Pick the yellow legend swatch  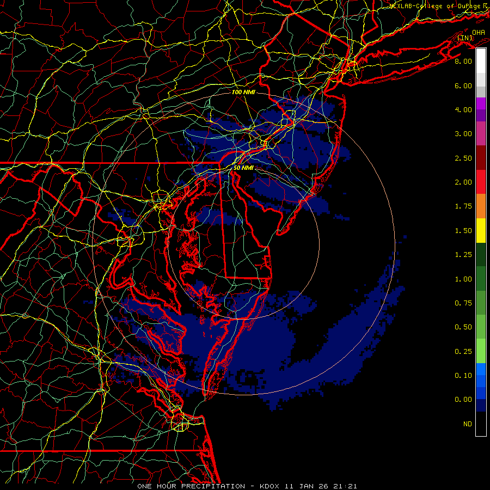pyautogui.click(x=481, y=230)
